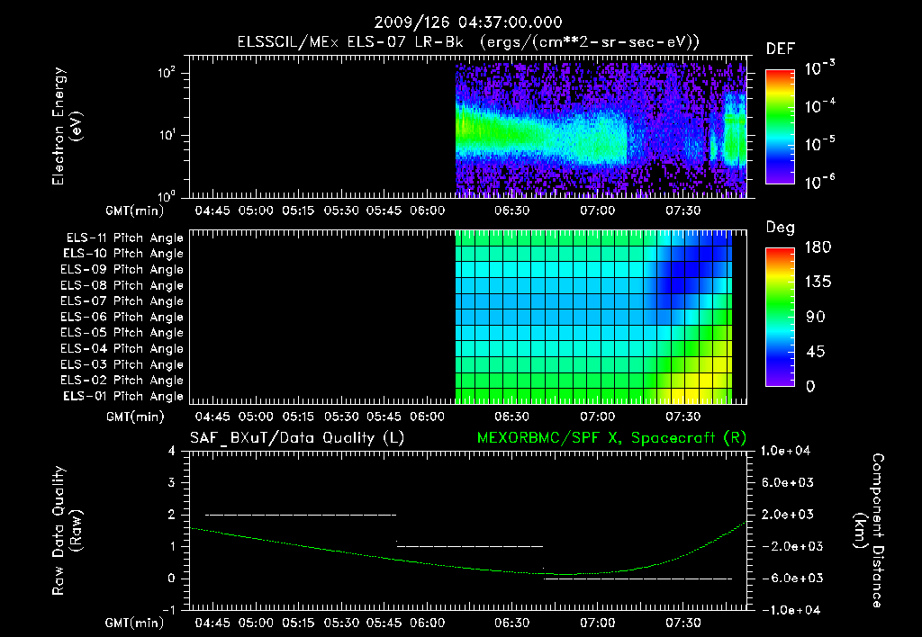Click the DEF color bar legend
Image resolution: width=922 pixels, height=637 pixels.
coord(780,126)
